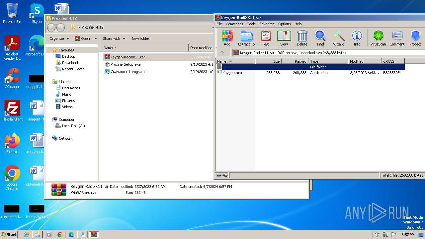425x239 pixels.
Task: Expand breadcrumb arrow before Proxifier 4.12
Action: click(79, 27)
